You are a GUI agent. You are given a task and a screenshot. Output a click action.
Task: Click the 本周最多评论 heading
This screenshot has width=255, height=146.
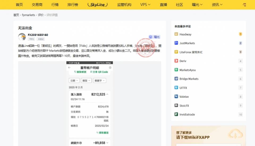tap(183, 26)
